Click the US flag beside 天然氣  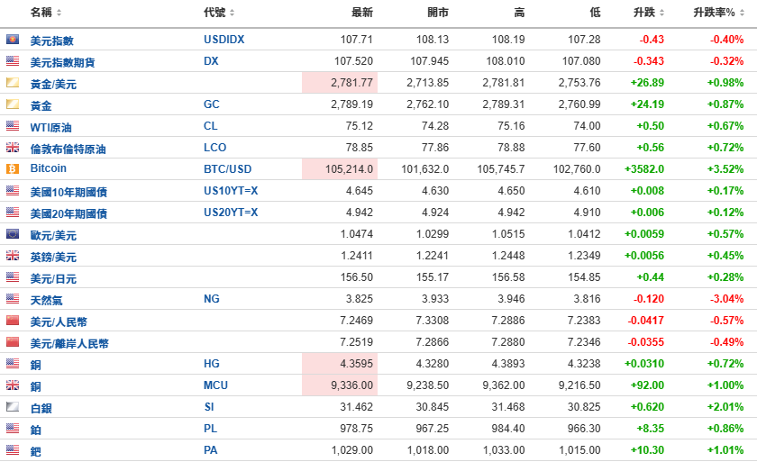13,299
